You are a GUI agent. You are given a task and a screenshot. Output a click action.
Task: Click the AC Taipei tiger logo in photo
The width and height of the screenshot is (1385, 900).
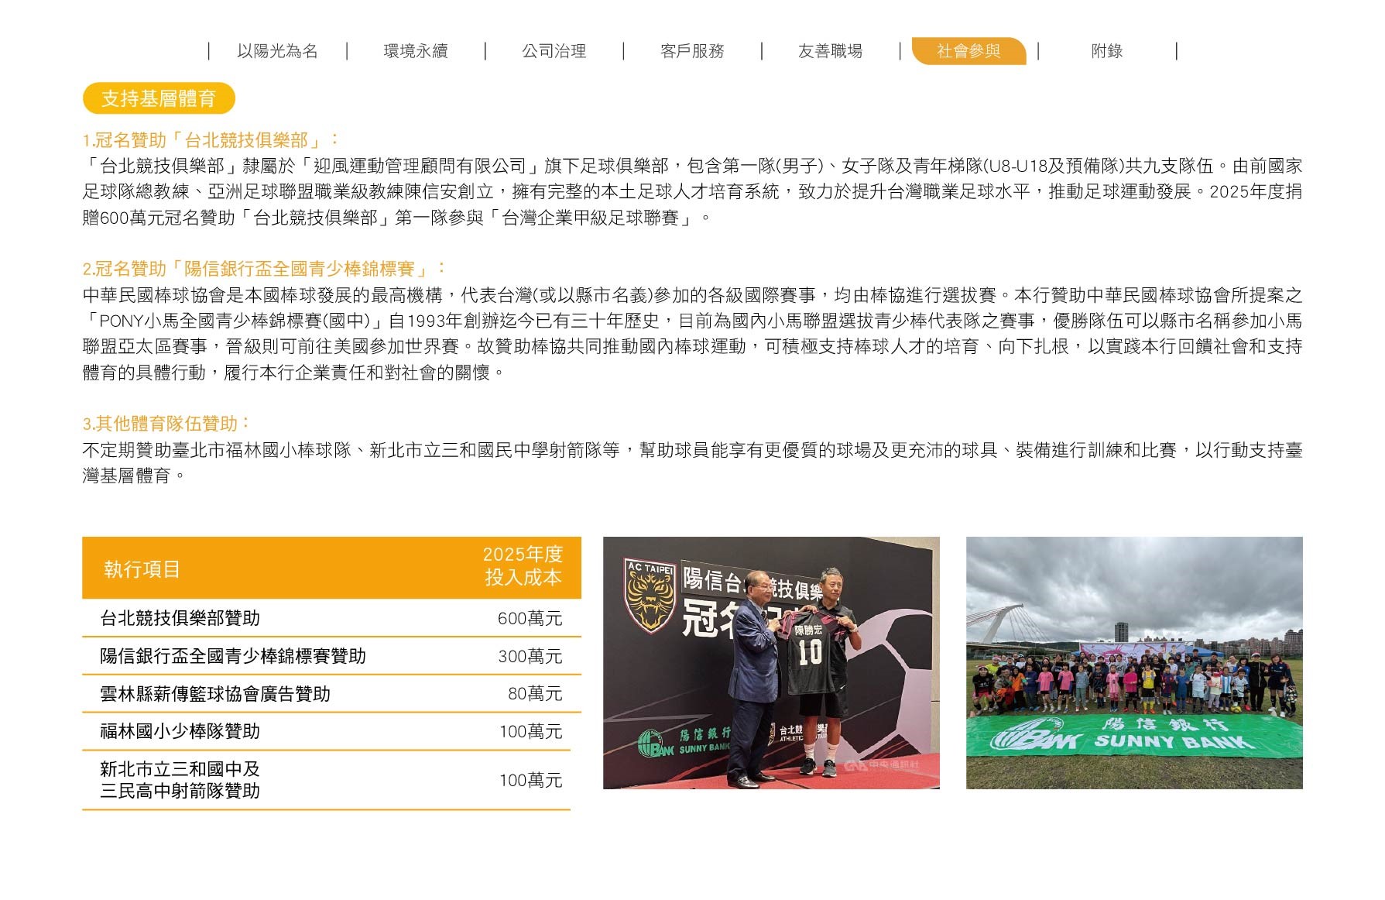[x=650, y=596]
